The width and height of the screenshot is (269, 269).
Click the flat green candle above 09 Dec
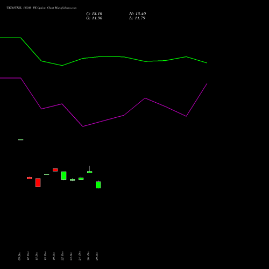(21, 140)
